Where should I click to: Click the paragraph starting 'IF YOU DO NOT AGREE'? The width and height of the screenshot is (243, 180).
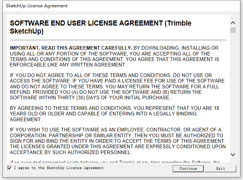[x=117, y=87]
